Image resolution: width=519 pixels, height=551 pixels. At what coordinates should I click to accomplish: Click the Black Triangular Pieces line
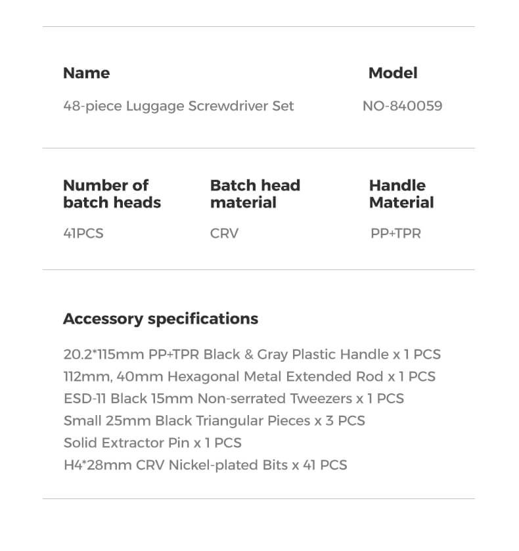coord(214,421)
